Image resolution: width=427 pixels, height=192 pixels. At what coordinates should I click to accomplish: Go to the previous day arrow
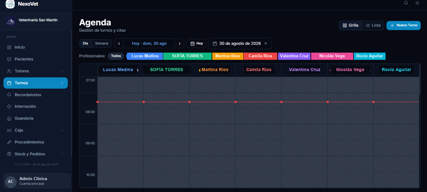pyautogui.click(x=119, y=44)
